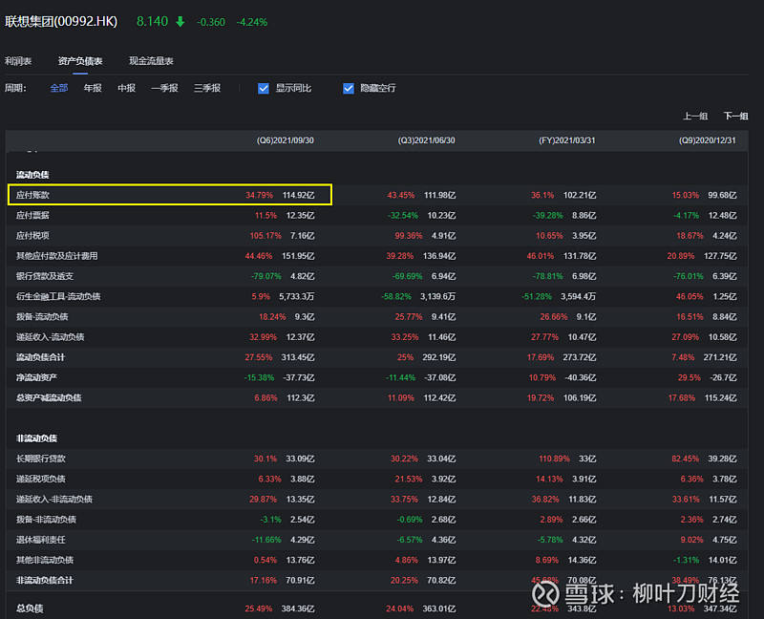Screen dimensions: 764x619
Task: Click the green down arrow price icon
Action: coord(180,21)
